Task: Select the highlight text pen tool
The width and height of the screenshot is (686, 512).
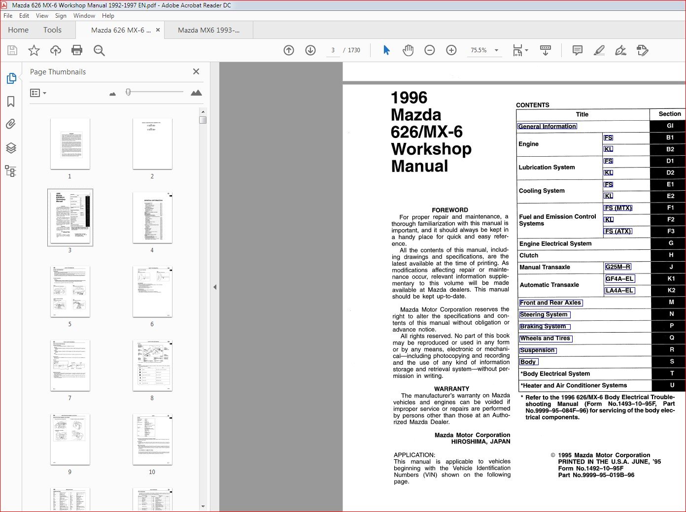Action: 599,50
